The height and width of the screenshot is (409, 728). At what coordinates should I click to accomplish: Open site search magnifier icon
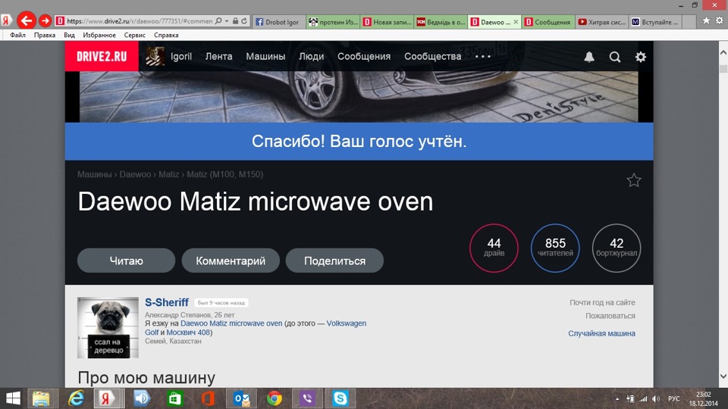(x=615, y=57)
